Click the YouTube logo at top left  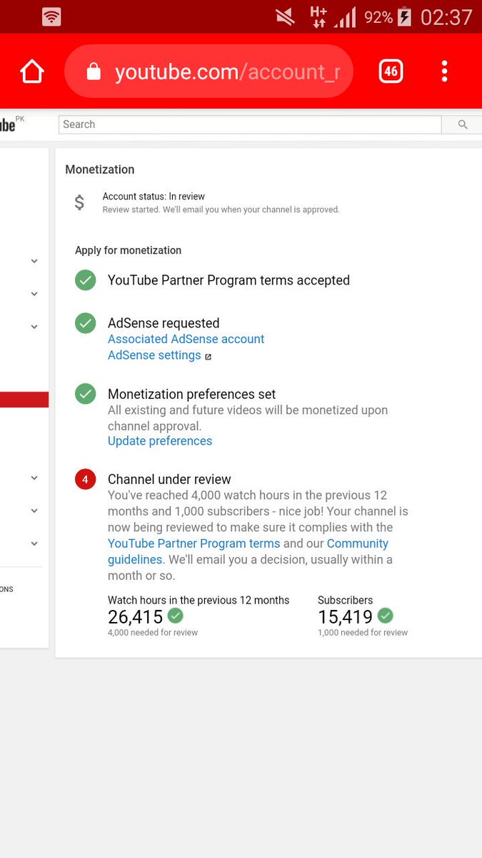click(x=11, y=124)
